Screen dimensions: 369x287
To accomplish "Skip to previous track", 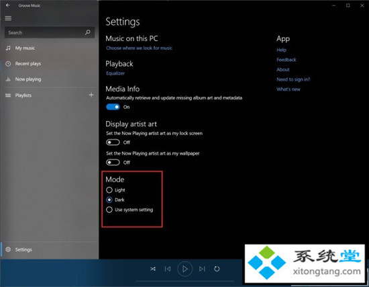I will 168,269.
